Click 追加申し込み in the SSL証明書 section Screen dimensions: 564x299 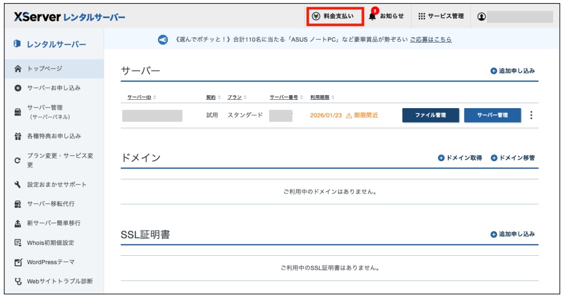(512, 235)
